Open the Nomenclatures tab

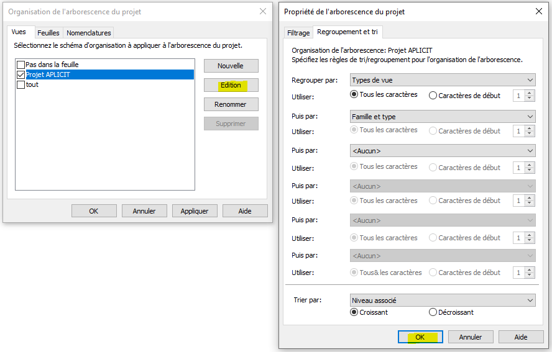click(89, 33)
